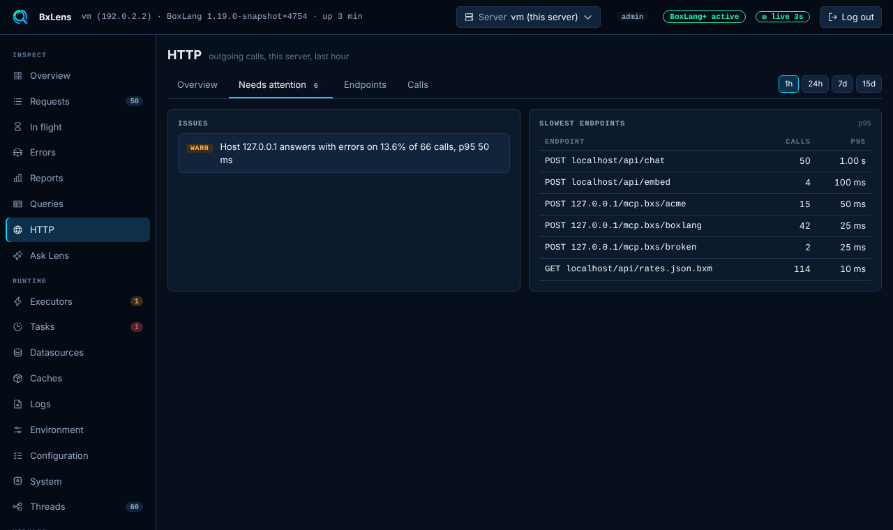The image size is (893, 530).
Task: Click the HTTP globe icon in sidebar
Action: pos(18,229)
